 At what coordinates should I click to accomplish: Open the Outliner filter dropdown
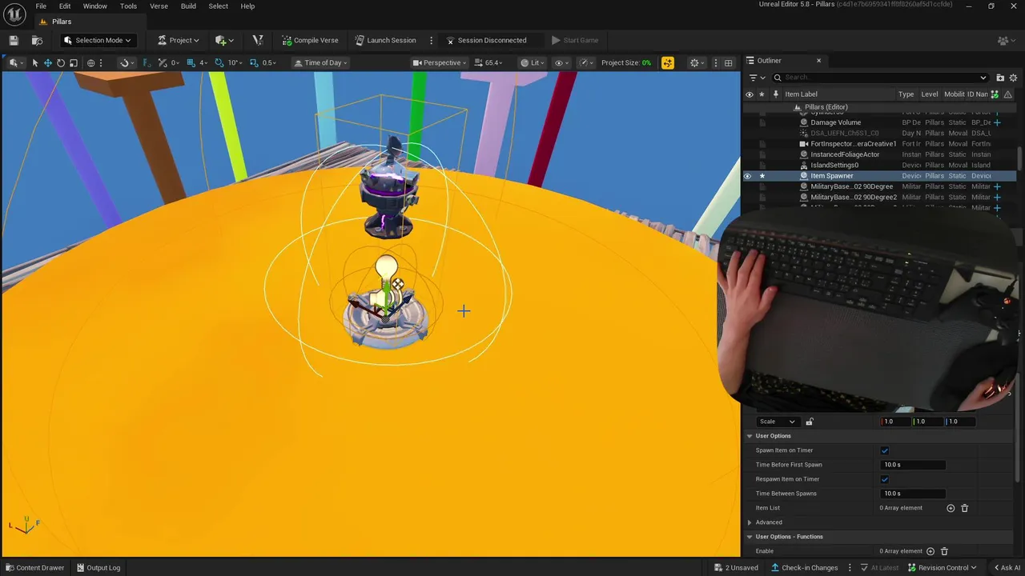coord(756,78)
